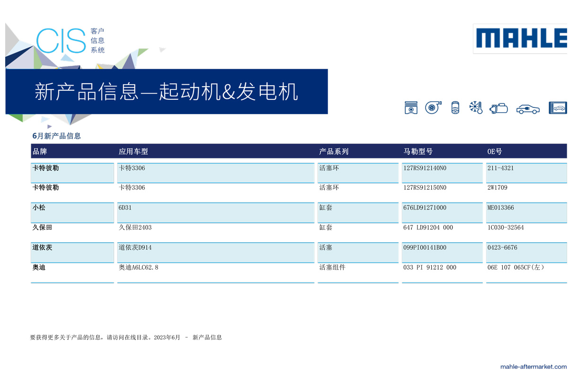This screenshot has width=568, height=370.
Task: Click part number 127RS912140N0
Action: pyautogui.click(x=425, y=168)
